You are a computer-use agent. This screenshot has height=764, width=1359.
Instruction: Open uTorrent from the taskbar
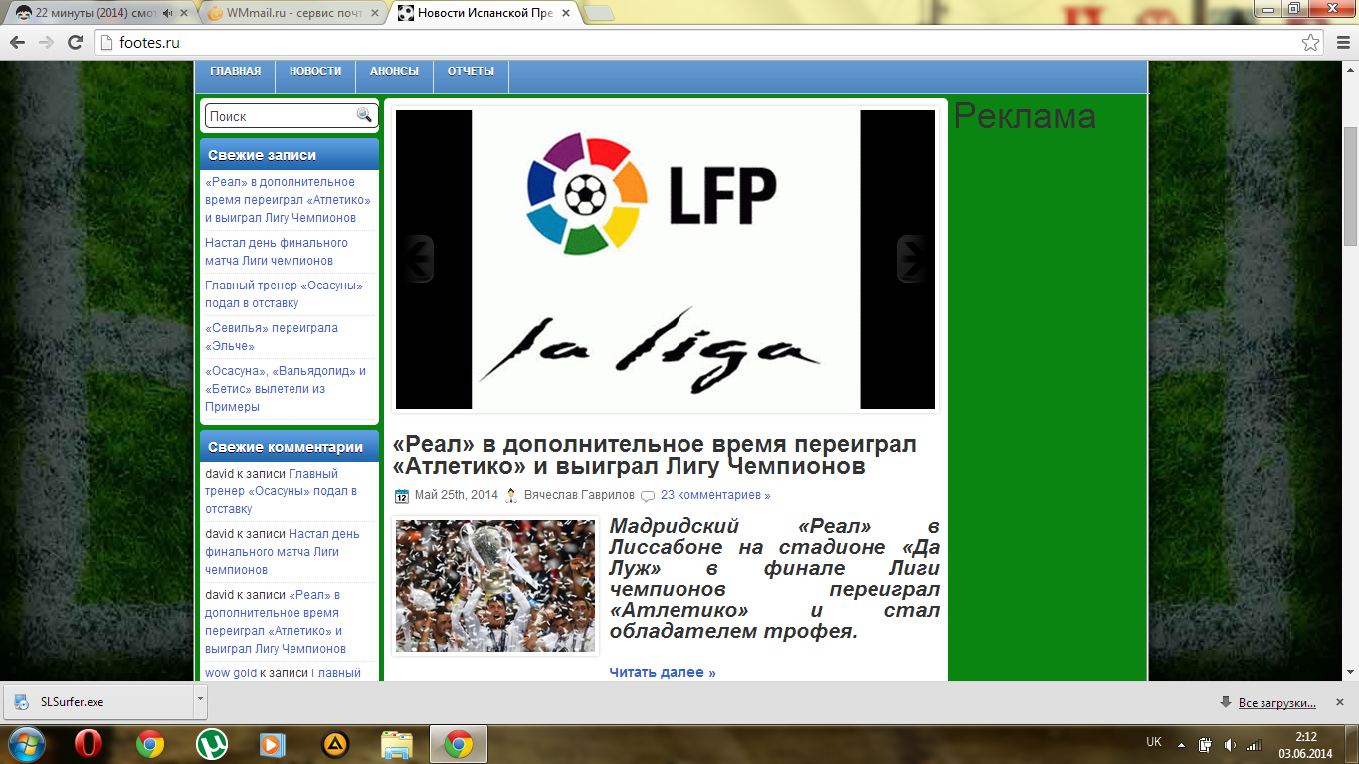[211, 743]
